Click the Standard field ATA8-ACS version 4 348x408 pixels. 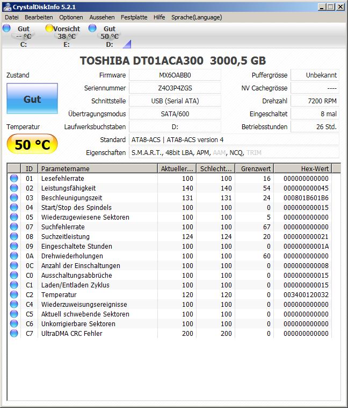click(234, 140)
